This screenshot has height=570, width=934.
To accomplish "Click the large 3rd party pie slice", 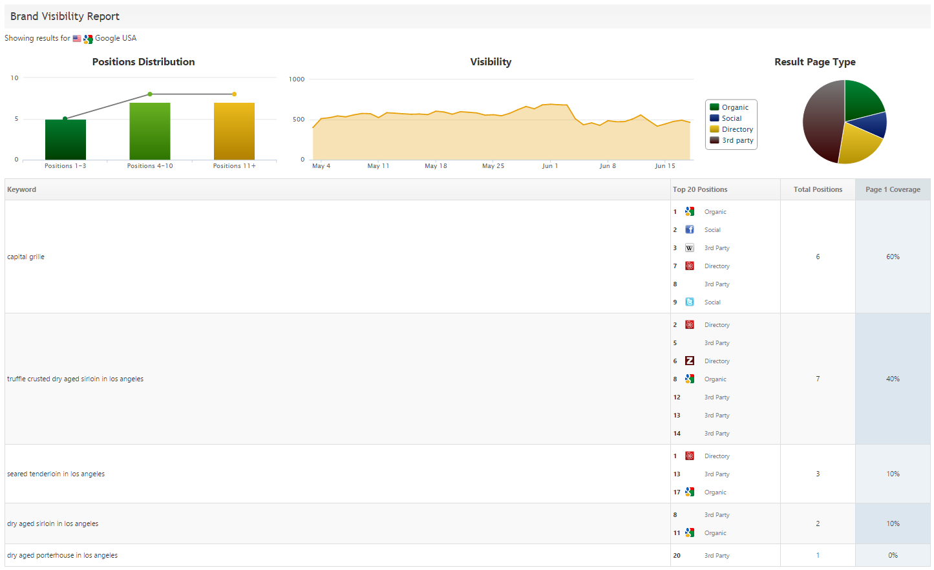I will coord(821,123).
